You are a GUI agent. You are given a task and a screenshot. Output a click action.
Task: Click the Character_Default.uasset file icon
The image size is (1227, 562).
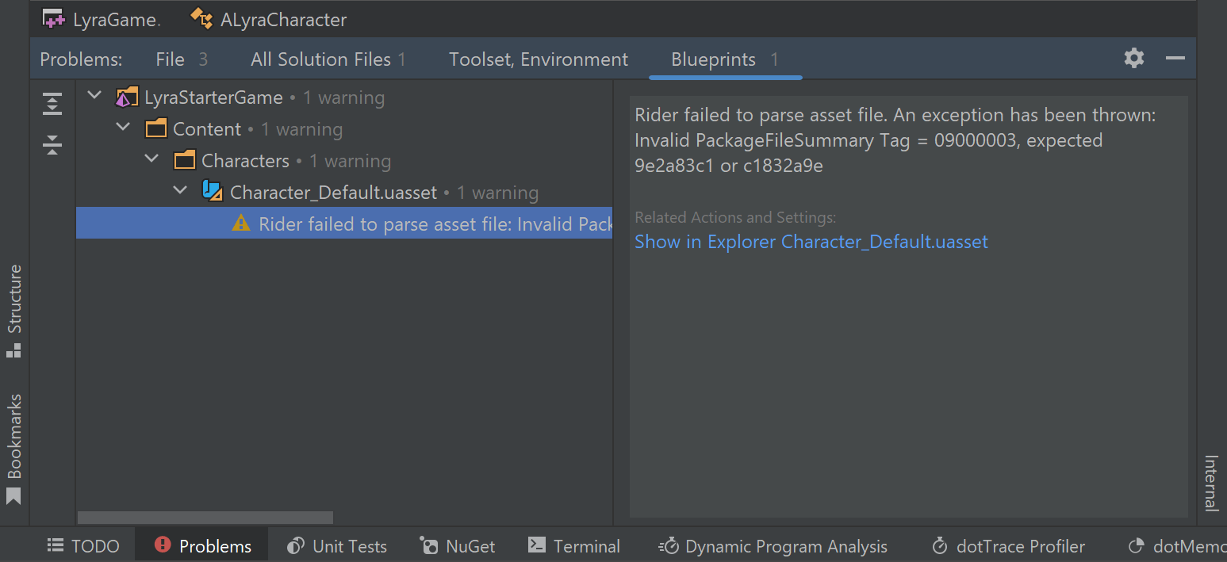pos(212,192)
